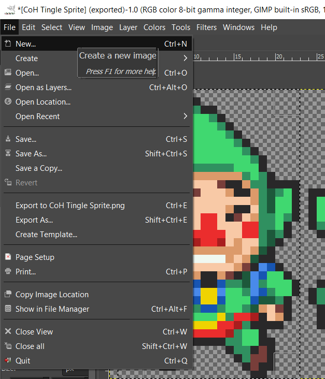Click the Print printer icon

8,271
